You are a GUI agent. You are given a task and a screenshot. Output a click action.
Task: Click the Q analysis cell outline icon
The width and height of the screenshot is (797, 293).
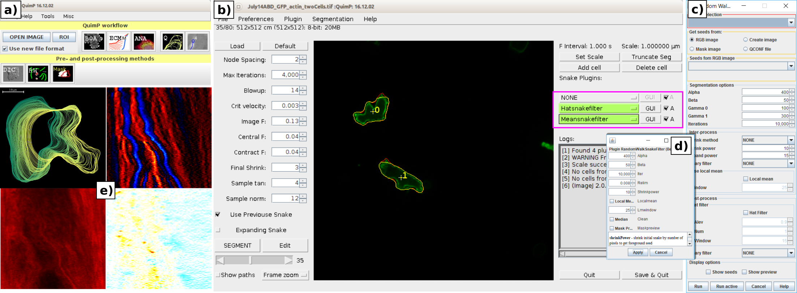point(172,41)
